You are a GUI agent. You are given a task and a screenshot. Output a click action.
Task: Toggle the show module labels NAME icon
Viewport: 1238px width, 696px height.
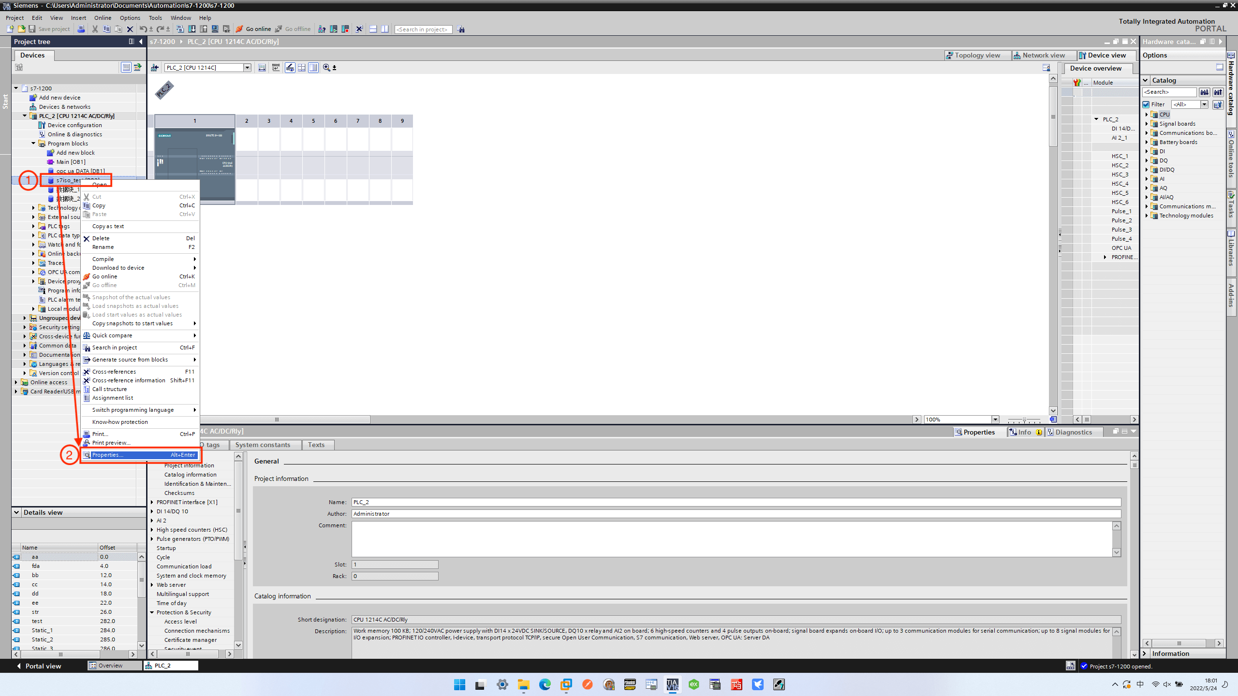(275, 68)
